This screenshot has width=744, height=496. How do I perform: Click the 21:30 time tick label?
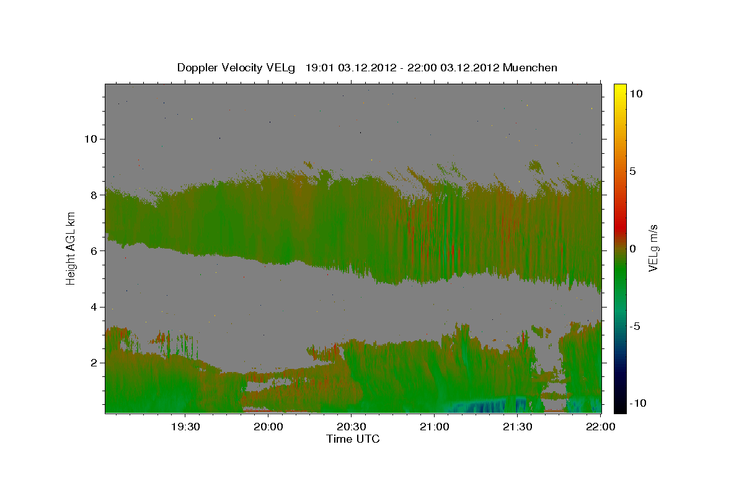(517, 427)
